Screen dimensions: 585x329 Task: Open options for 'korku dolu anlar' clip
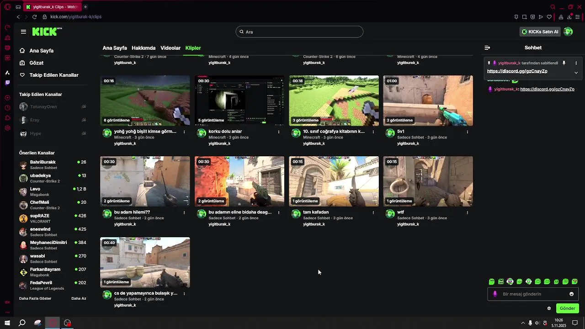(x=279, y=132)
